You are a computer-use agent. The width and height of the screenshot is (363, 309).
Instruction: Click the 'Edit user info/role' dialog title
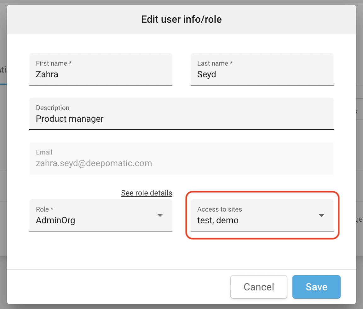(181, 19)
